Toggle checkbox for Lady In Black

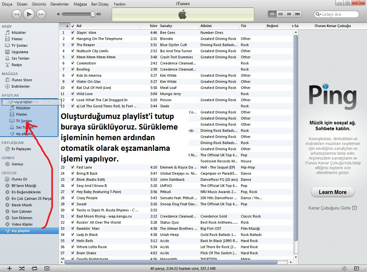[x=73, y=234]
